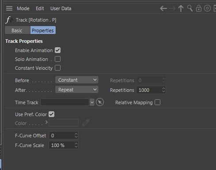Screen dimensions: 216x170
Task: Click the Color swatch field
Action: 64,123
